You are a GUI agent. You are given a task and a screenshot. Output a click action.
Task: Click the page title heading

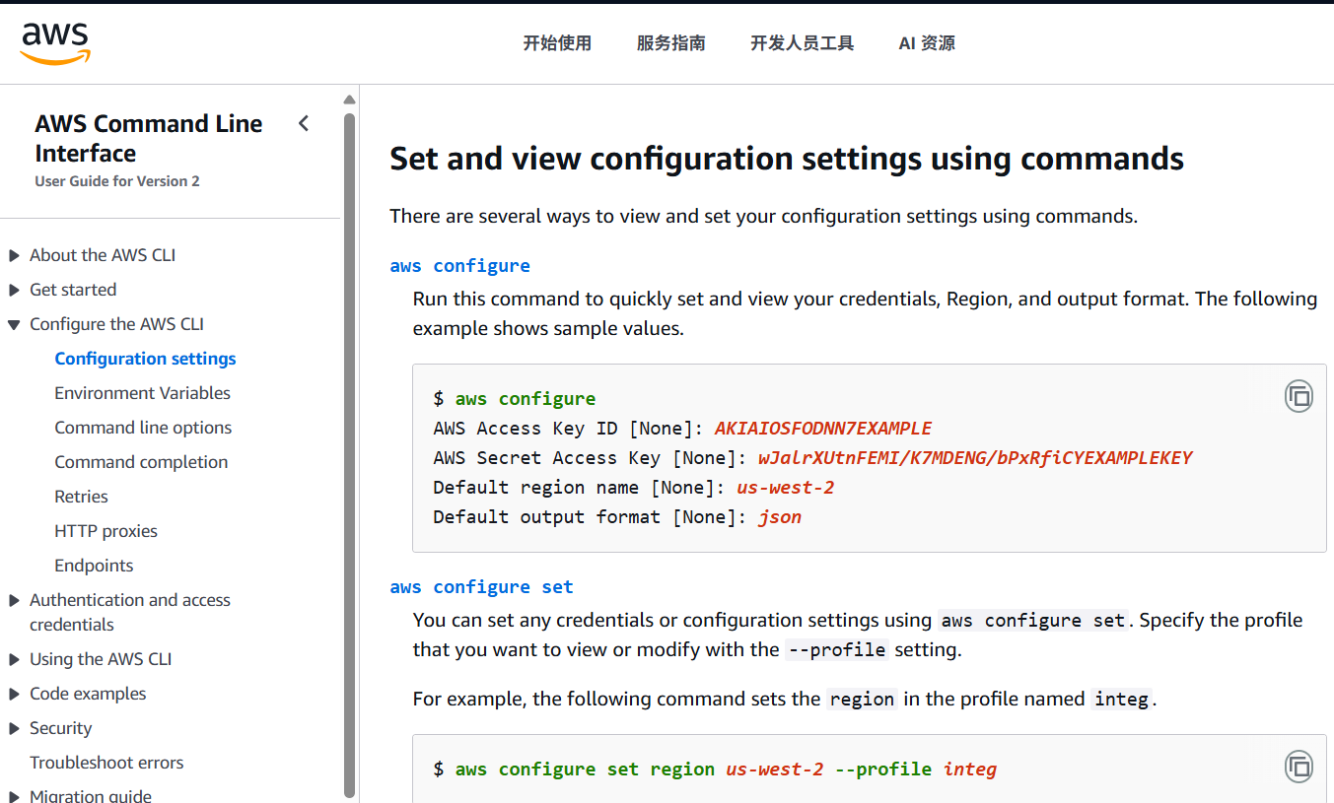[787, 159]
